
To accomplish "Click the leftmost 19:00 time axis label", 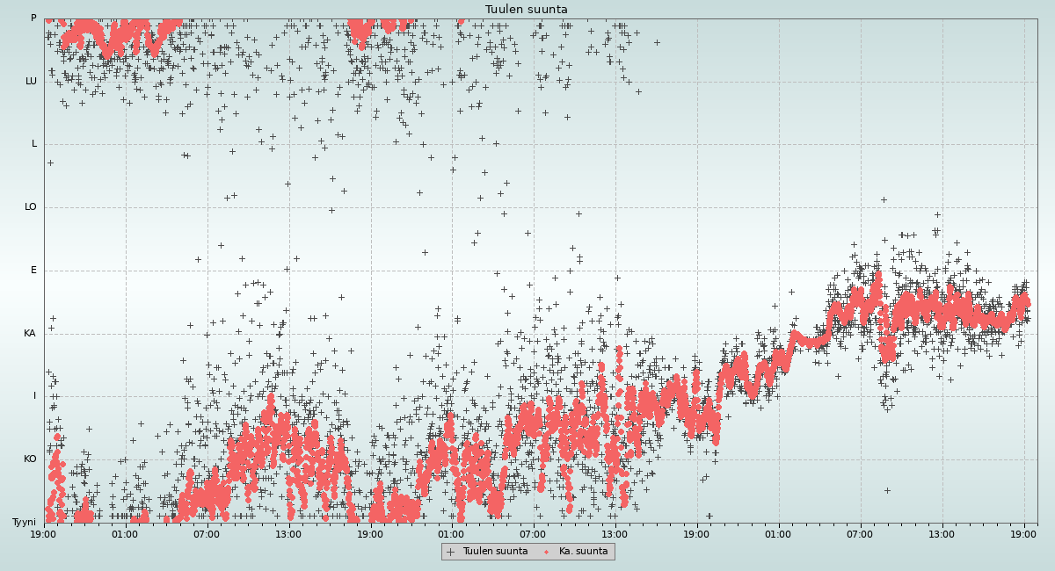I will pos(44,533).
